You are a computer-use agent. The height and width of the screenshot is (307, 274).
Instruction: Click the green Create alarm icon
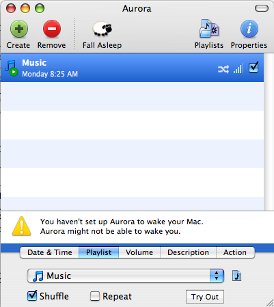click(x=19, y=29)
